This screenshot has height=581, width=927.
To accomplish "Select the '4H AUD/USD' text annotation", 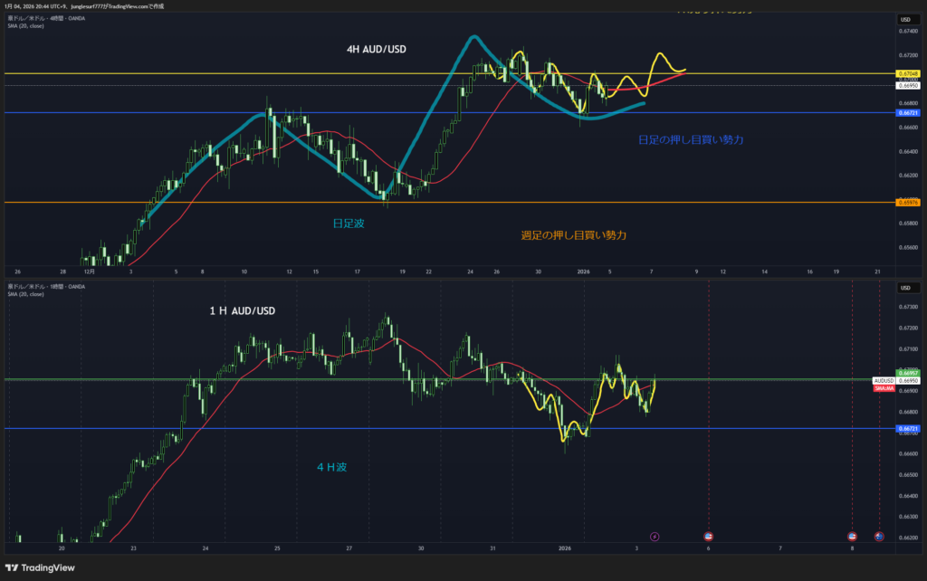I will click(377, 50).
